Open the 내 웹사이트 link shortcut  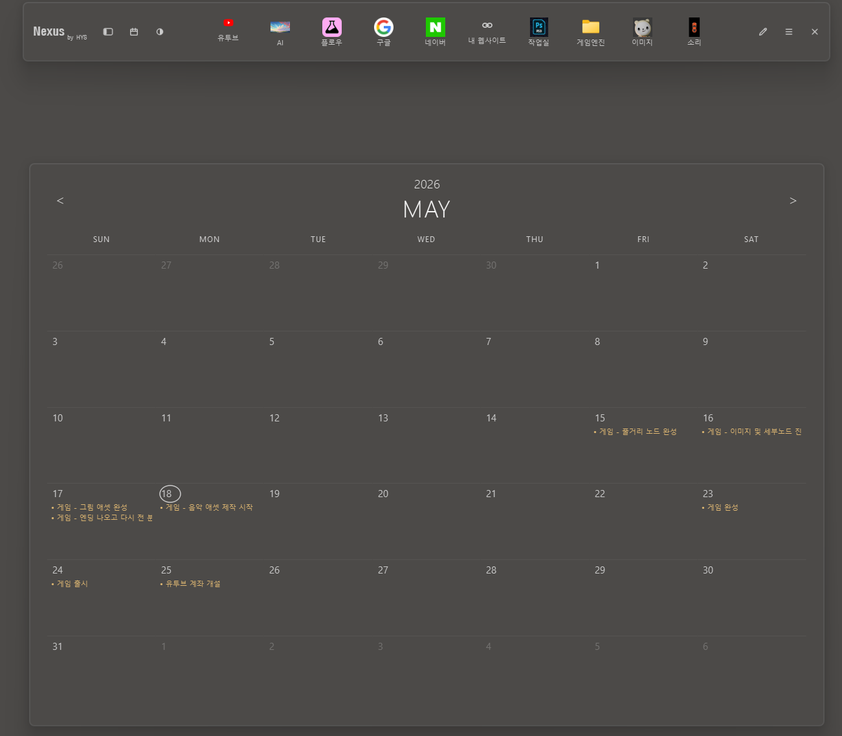click(x=487, y=32)
